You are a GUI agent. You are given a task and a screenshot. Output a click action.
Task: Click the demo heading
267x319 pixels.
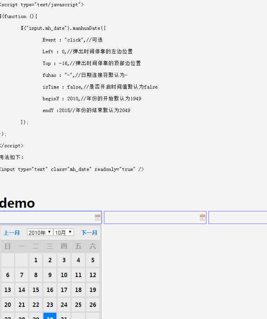[17, 203]
